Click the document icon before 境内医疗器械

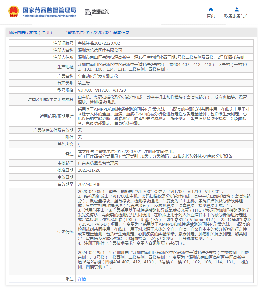11,33
